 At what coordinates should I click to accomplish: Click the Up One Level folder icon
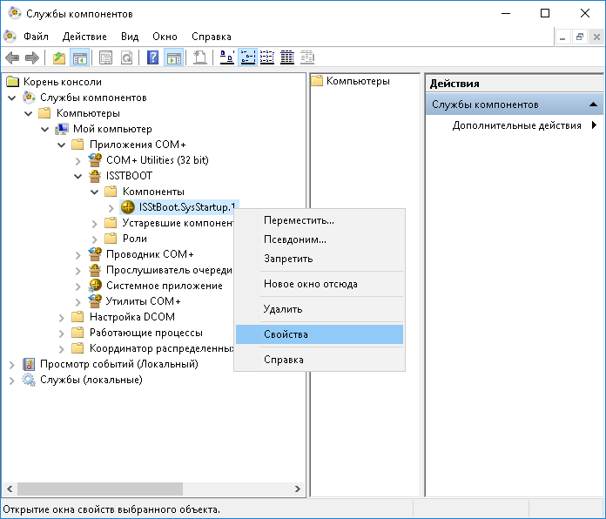pos(59,58)
